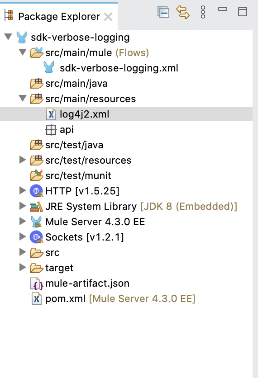This screenshot has width=258, height=378.
Task: Select the log4j2.xml file
Action: coord(85,114)
